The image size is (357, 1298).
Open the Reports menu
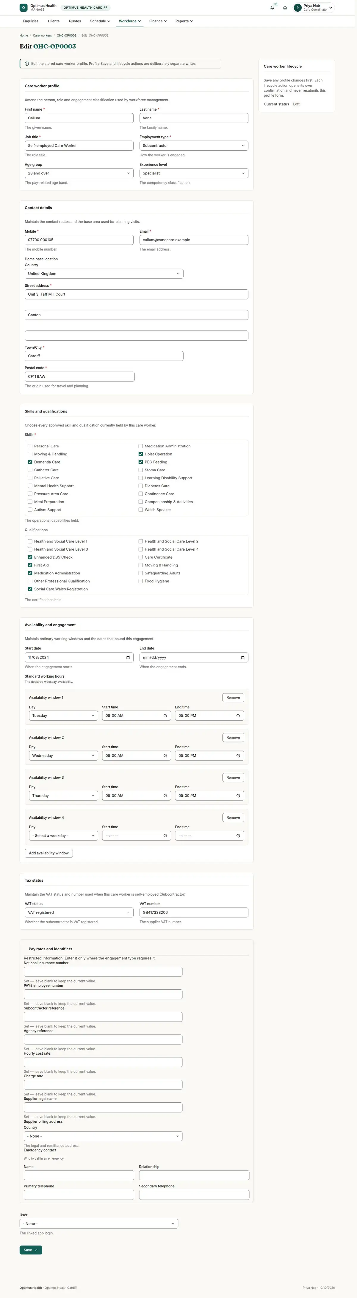[x=184, y=21]
